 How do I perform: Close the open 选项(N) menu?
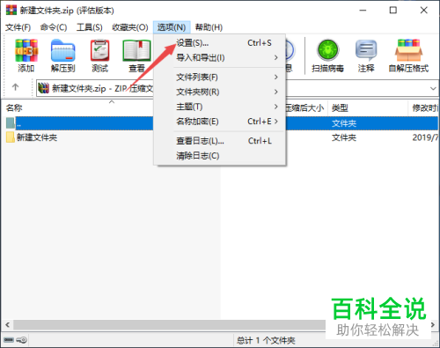172,27
